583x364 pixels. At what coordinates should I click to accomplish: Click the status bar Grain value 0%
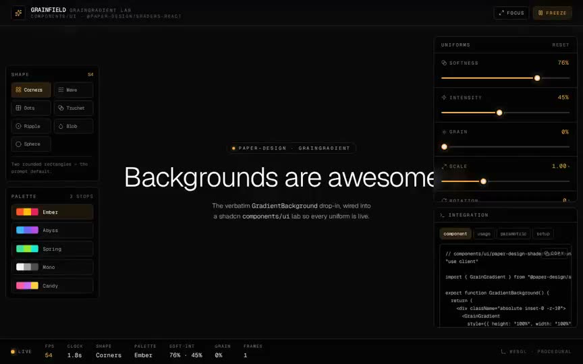[219, 355]
